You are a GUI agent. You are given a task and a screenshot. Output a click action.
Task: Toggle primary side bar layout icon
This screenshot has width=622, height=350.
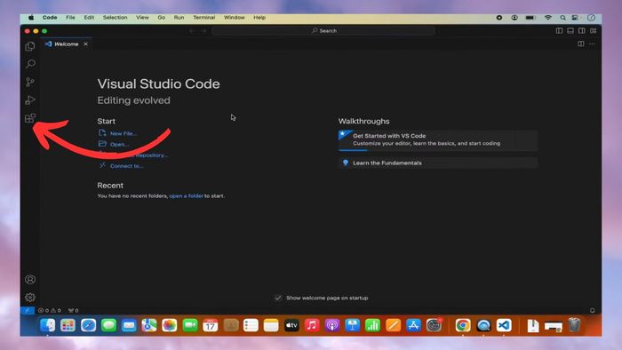coord(559,30)
